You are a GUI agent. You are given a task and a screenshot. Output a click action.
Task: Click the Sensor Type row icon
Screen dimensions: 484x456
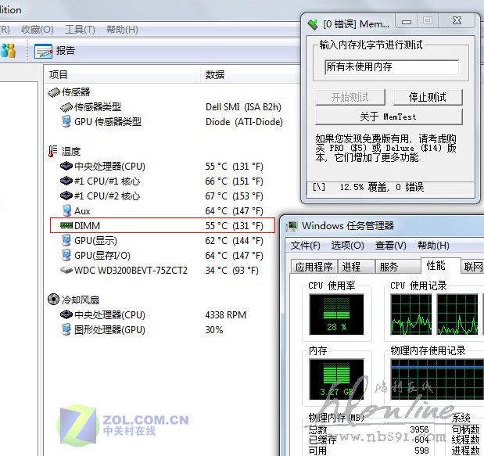click(x=66, y=107)
